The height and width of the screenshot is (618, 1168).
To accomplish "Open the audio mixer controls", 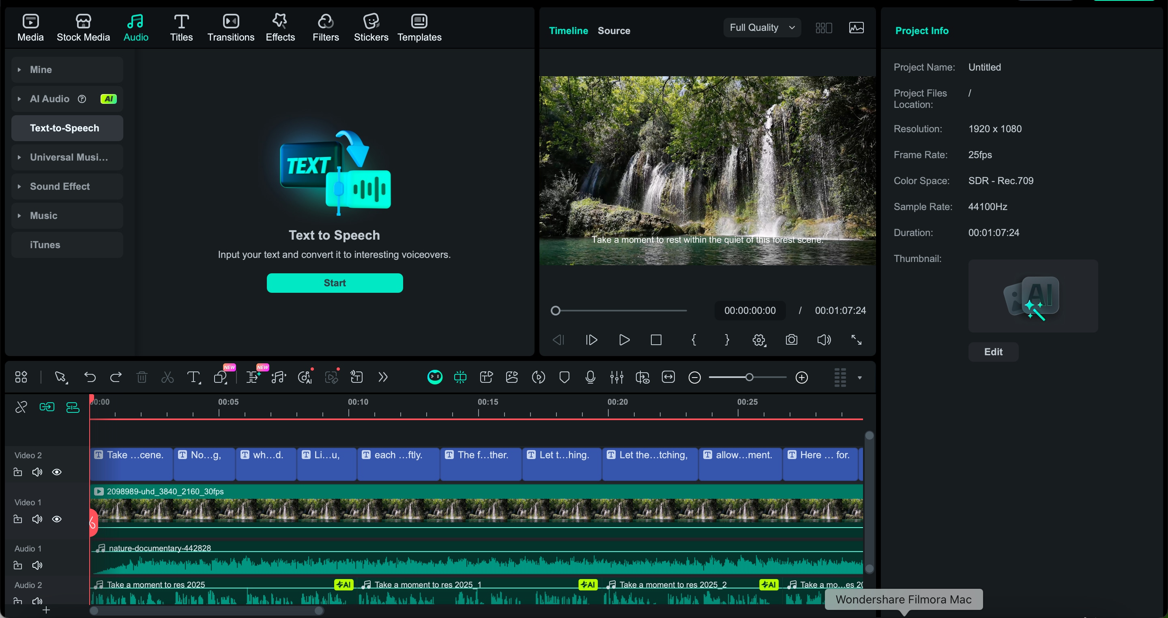I will 616,377.
